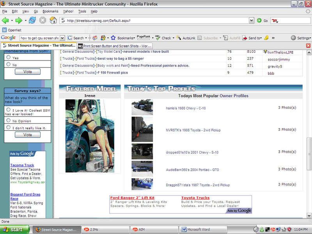Expand hidden system tray icons

(256, 230)
